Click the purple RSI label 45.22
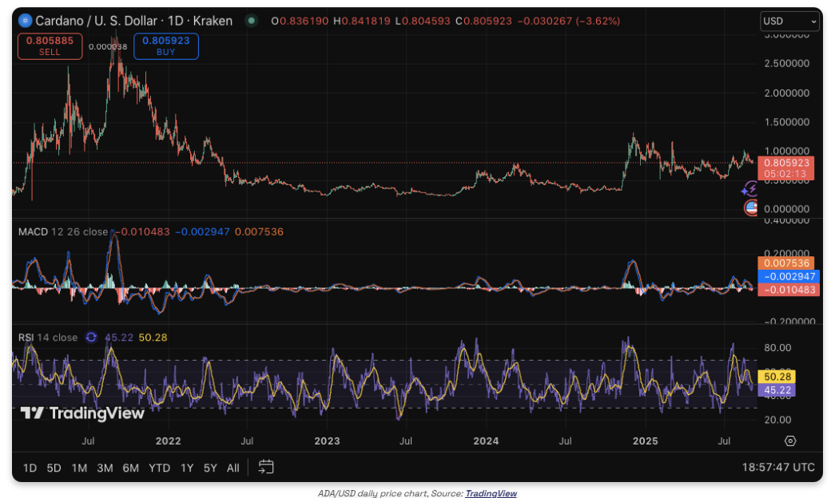The height and width of the screenshot is (498, 831). click(777, 390)
